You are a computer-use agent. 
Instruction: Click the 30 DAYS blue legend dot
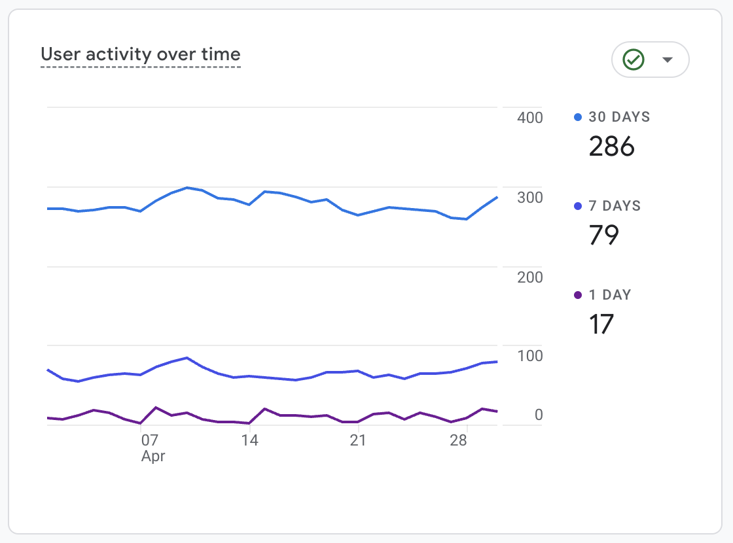click(578, 118)
